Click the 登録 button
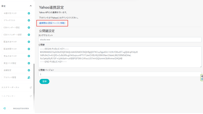 (45, 81)
